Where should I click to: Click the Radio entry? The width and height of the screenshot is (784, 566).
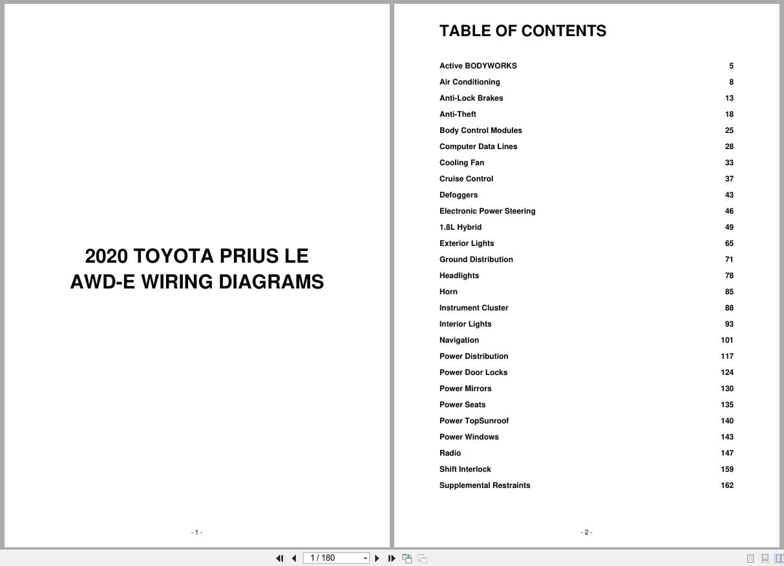pos(450,453)
